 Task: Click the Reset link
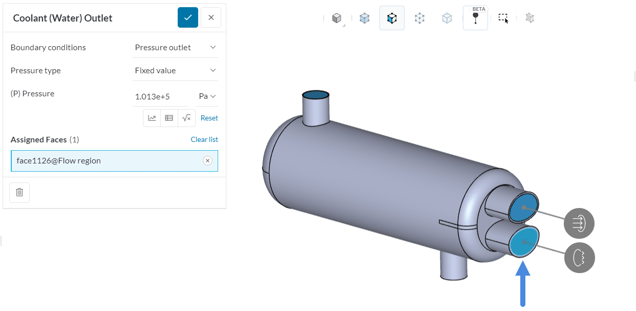pyautogui.click(x=209, y=118)
